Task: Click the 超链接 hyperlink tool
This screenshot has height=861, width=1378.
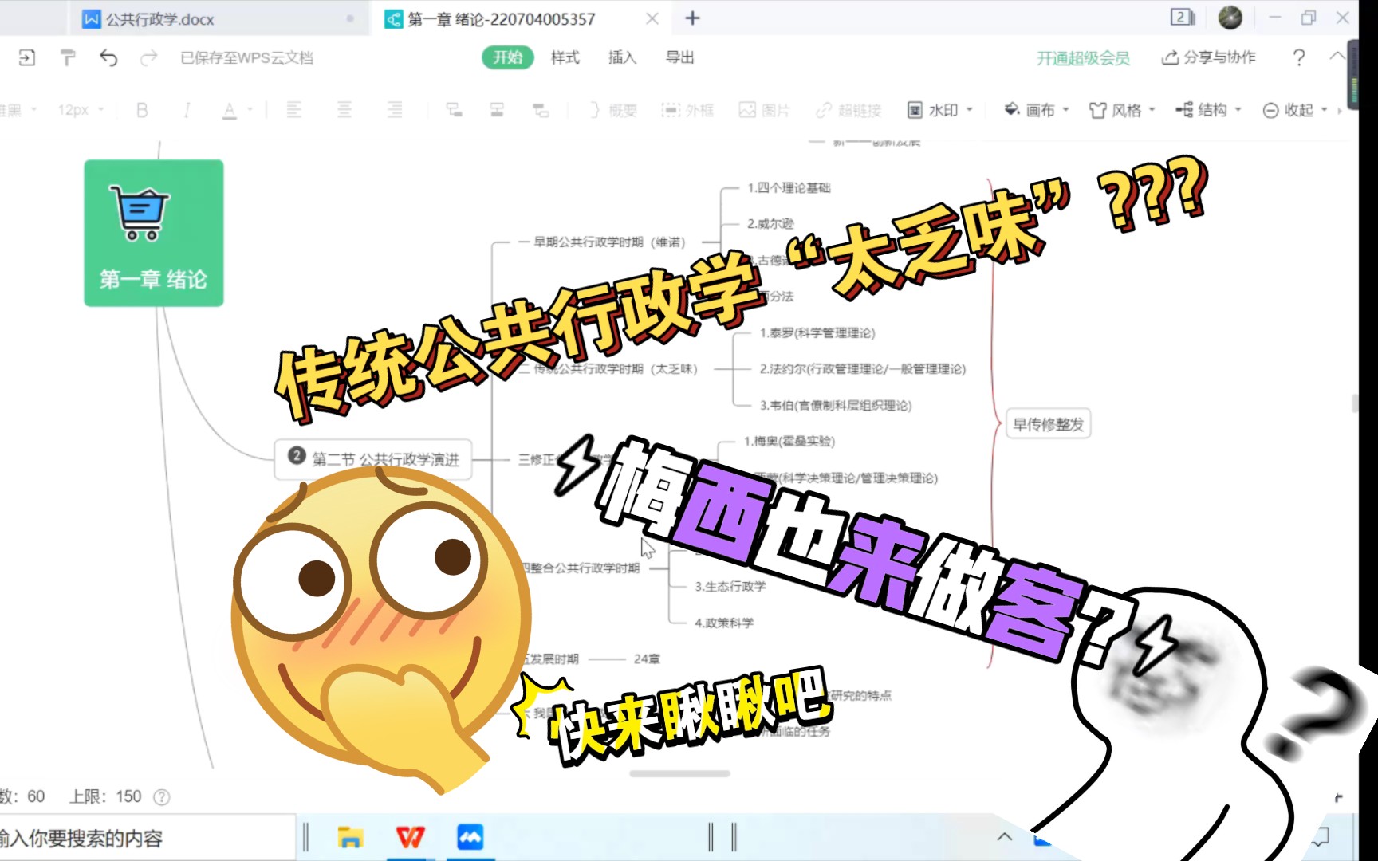Action: (x=848, y=110)
